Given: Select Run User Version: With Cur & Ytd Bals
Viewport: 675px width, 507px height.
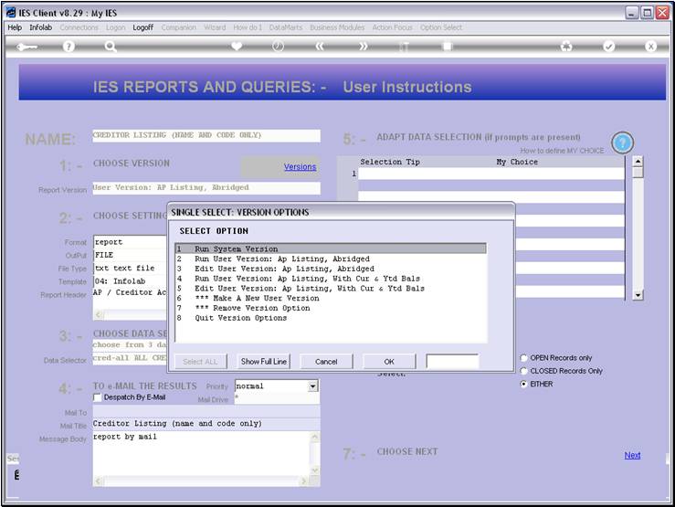Looking at the screenshot, I should 331,279.
